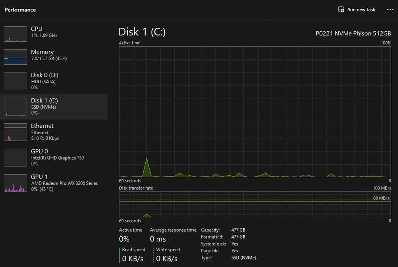Click the Average response time 0 ms value

click(x=158, y=239)
